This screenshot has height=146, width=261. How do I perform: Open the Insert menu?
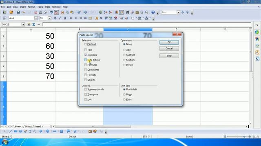point(23,7)
